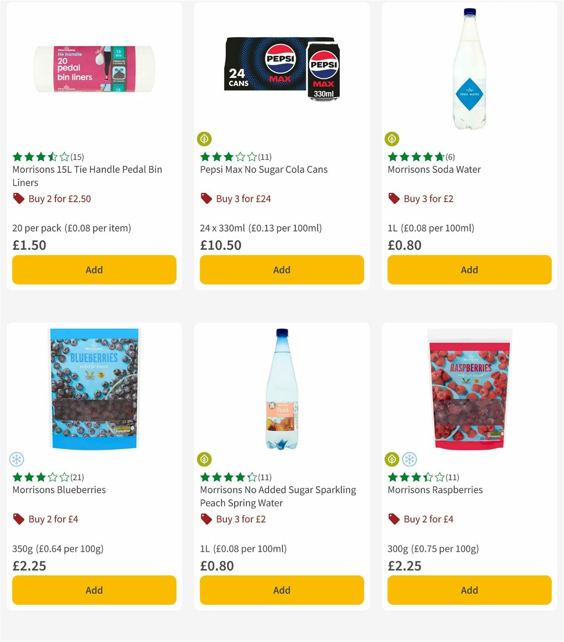
Task: Add Morrisons Soda Water to basket
Action: pos(469,270)
